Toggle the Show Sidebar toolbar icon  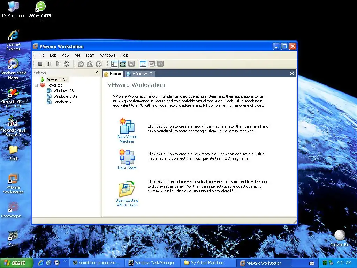click(114, 64)
